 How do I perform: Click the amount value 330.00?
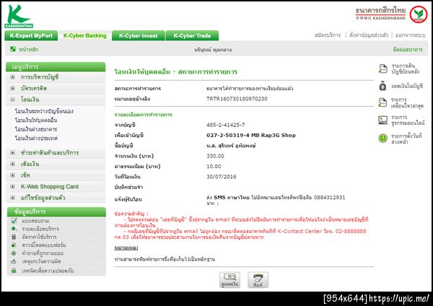215,156
